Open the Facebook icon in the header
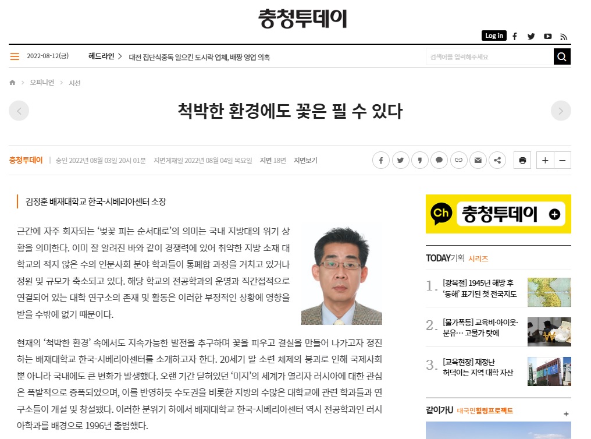The image size is (591, 439). [x=515, y=36]
